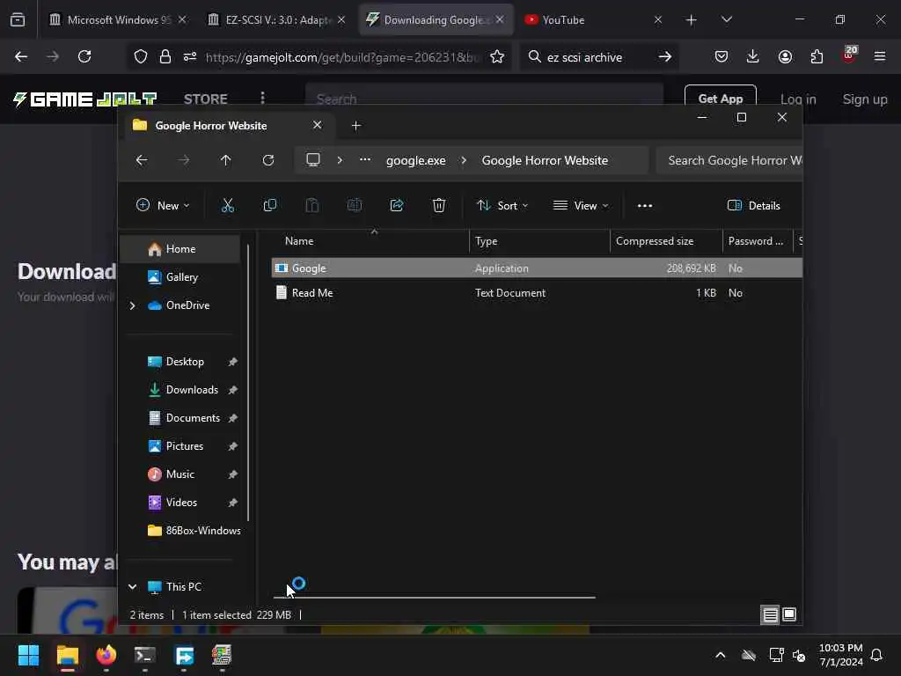The image size is (901, 676).
Task: Bookmark this page with star icon
Action: pyautogui.click(x=497, y=56)
